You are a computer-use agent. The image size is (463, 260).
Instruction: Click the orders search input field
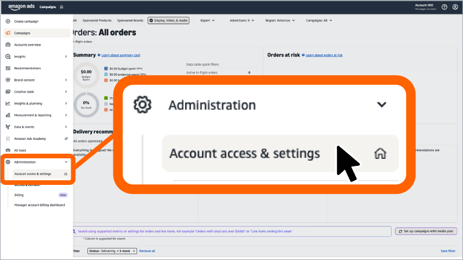coord(232,232)
